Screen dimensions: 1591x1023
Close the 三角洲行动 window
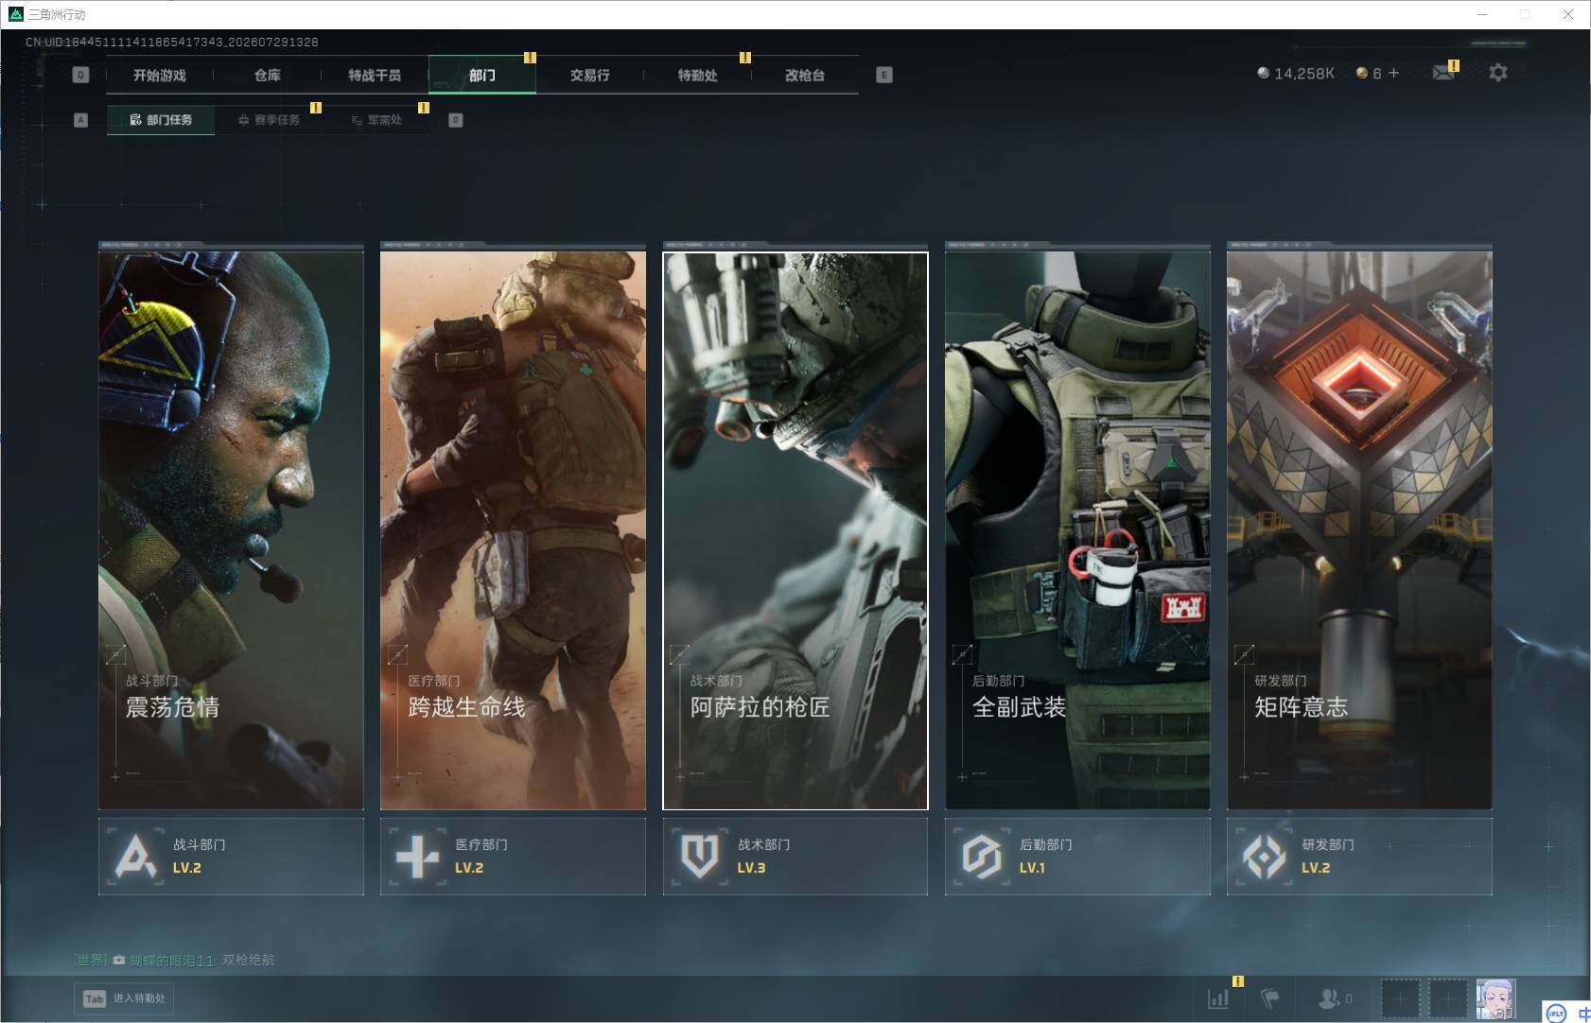coord(1568,14)
